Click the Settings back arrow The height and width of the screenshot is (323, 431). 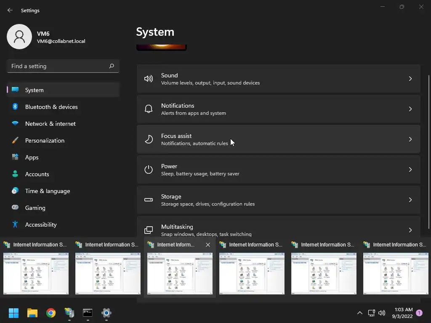click(10, 10)
